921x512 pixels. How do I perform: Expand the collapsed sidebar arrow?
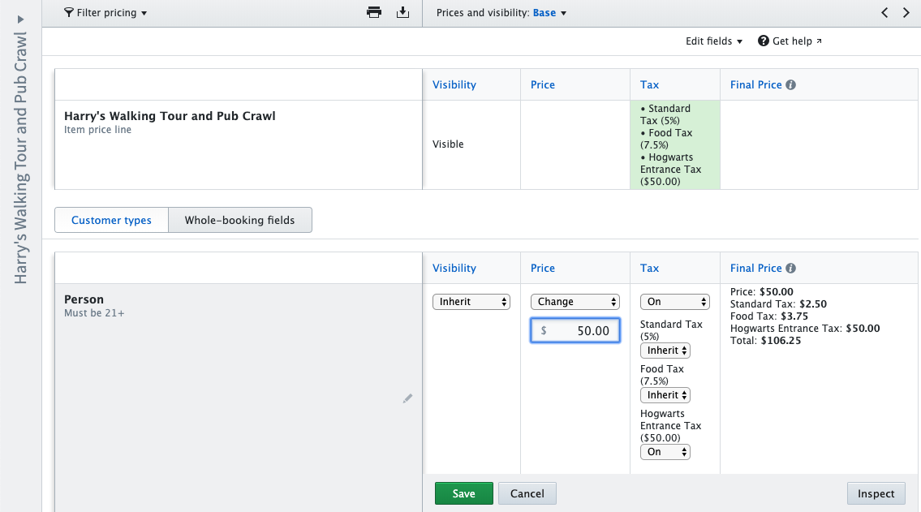click(x=20, y=19)
